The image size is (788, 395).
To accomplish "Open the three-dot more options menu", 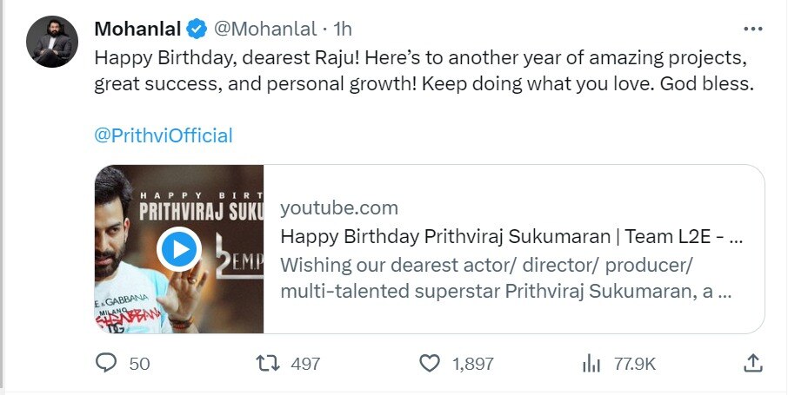I will pyautogui.click(x=753, y=29).
